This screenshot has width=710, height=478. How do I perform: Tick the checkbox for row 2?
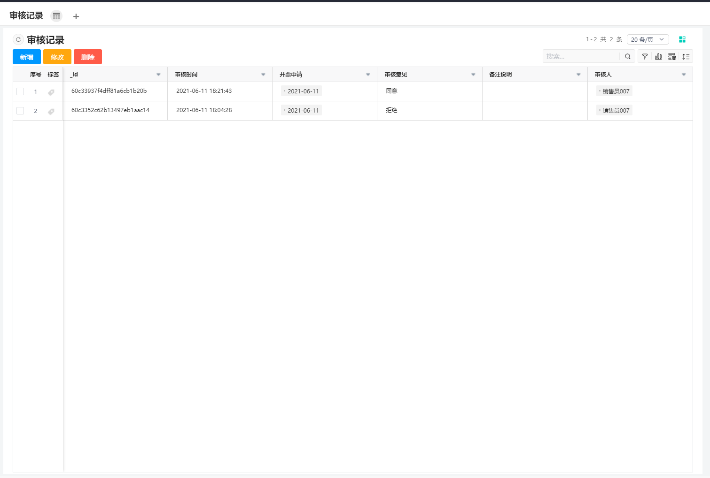pyautogui.click(x=20, y=111)
